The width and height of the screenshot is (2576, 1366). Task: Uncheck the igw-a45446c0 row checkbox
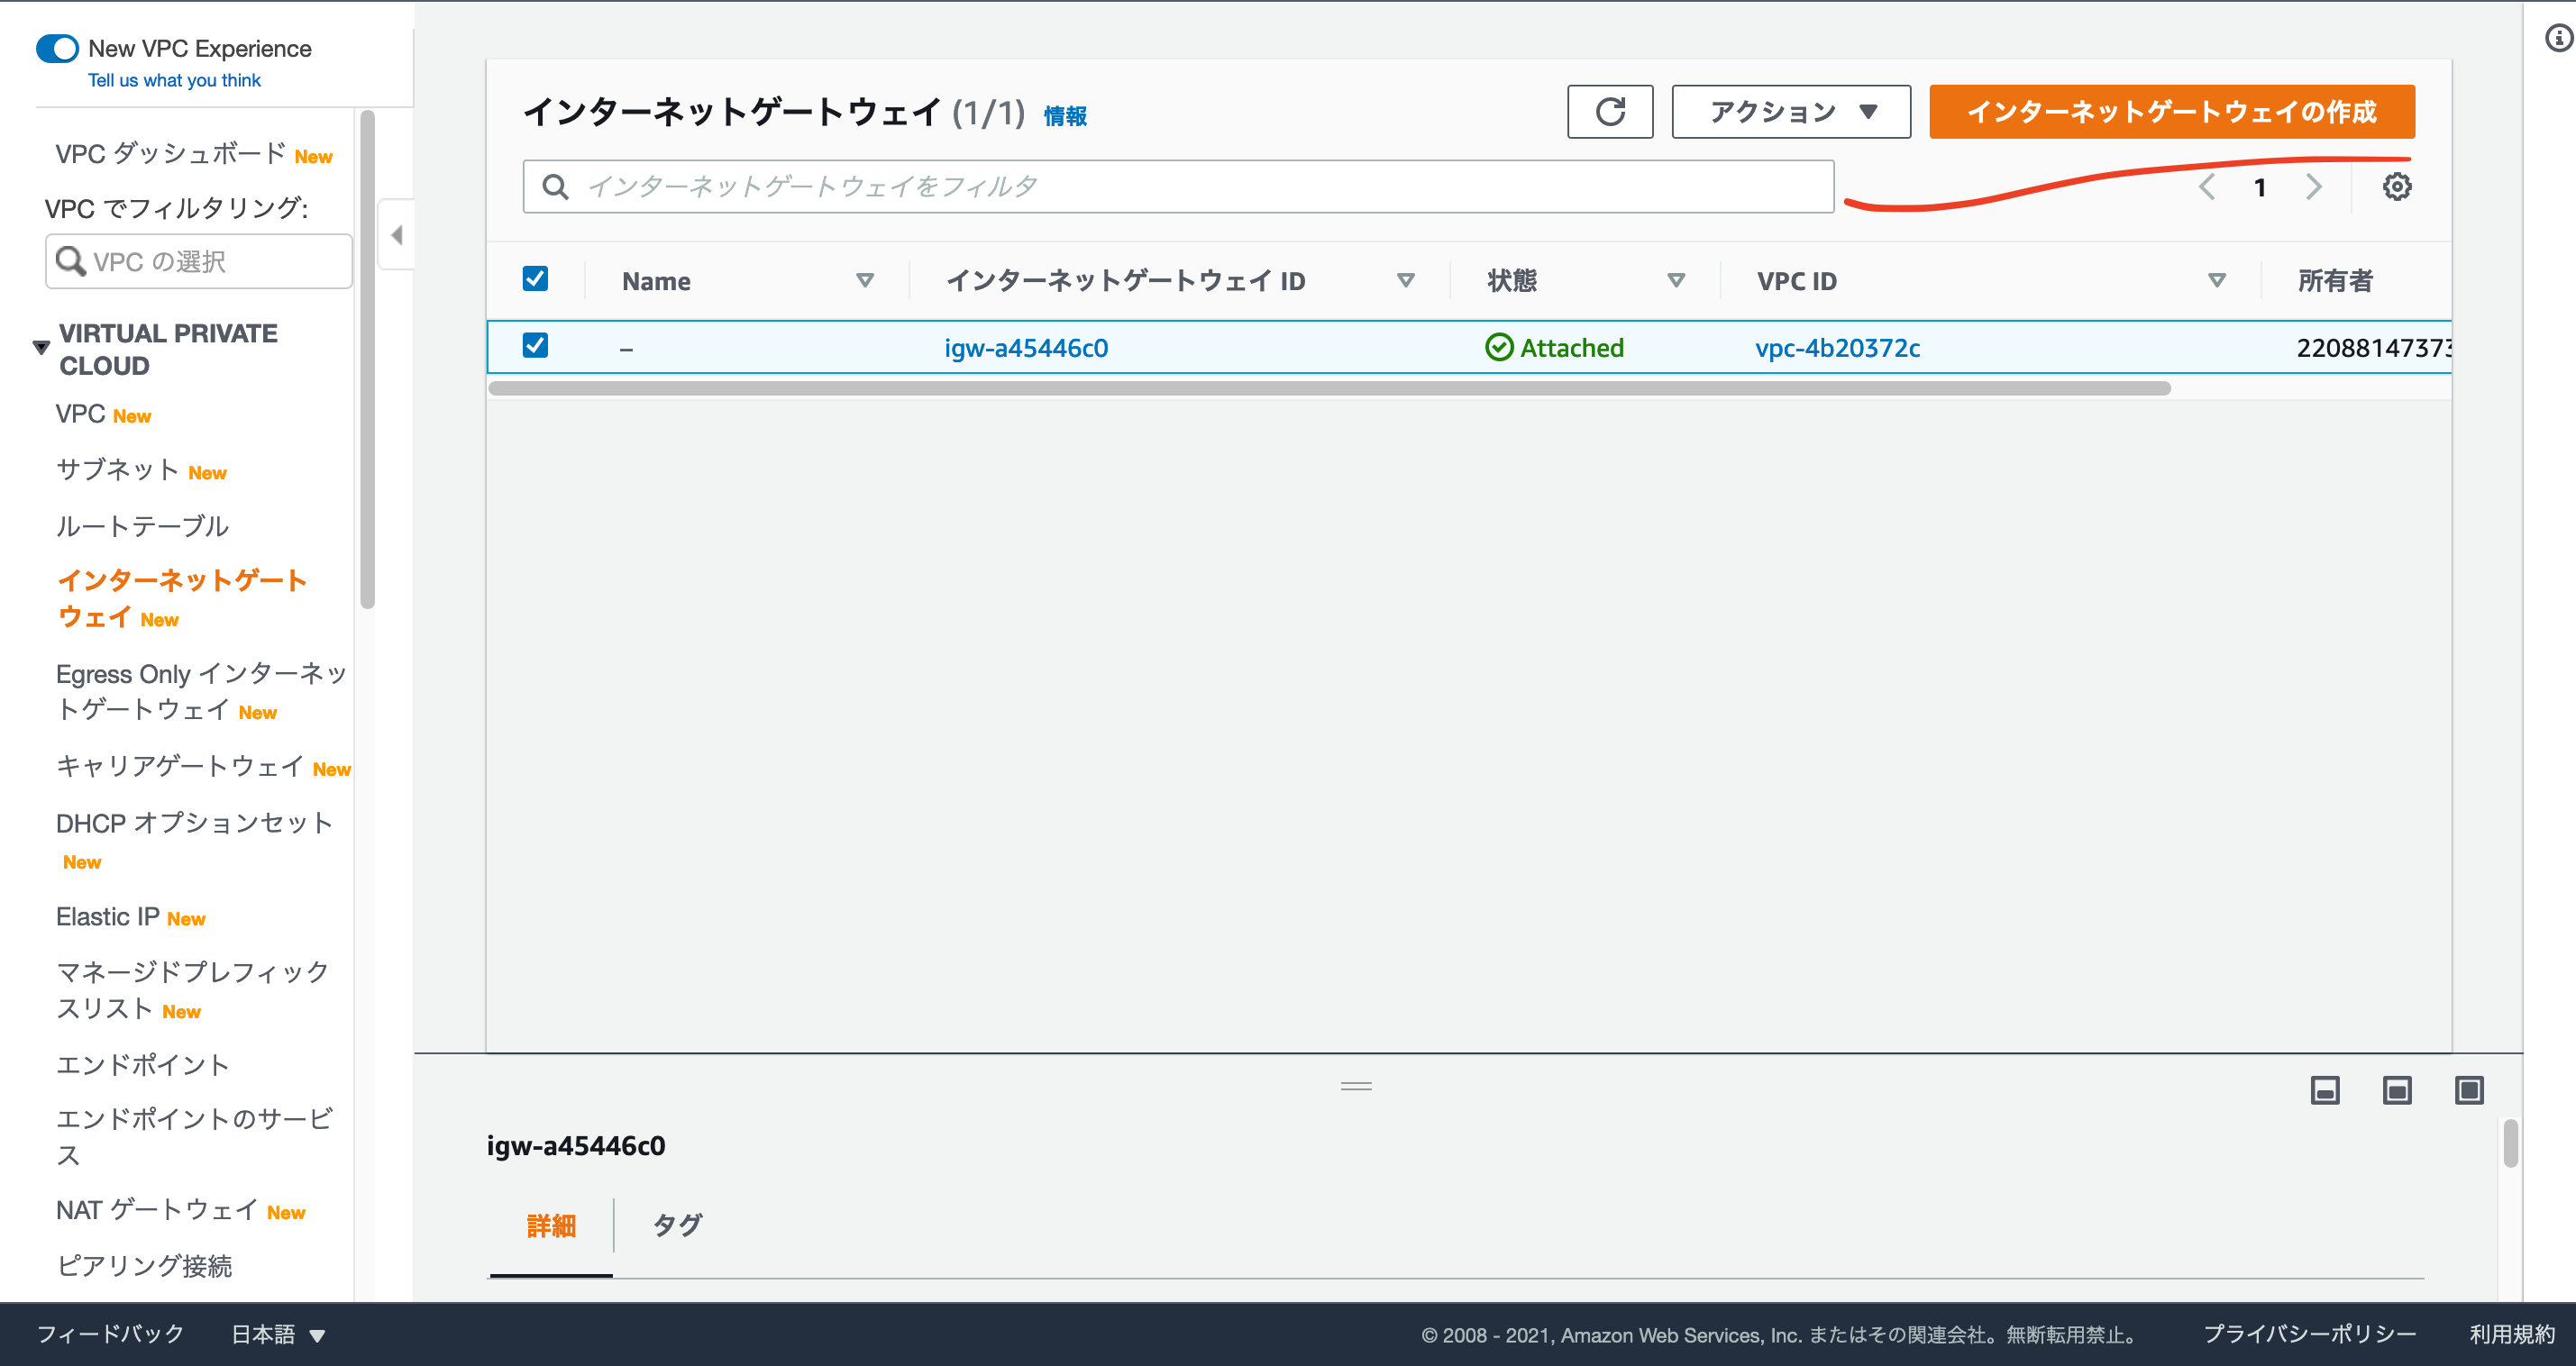click(535, 345)
